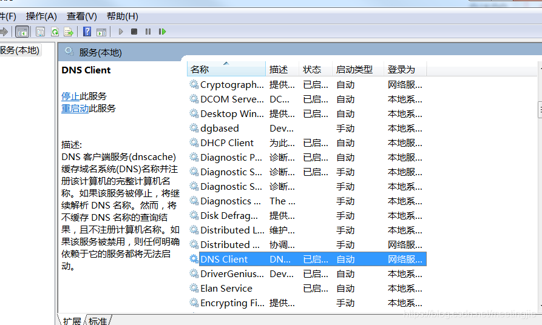Sort by the 登录为 column header

coord(405,69)
